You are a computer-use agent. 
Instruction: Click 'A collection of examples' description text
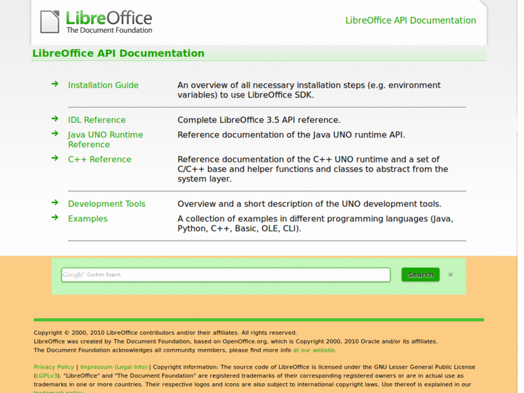(315, 223)
